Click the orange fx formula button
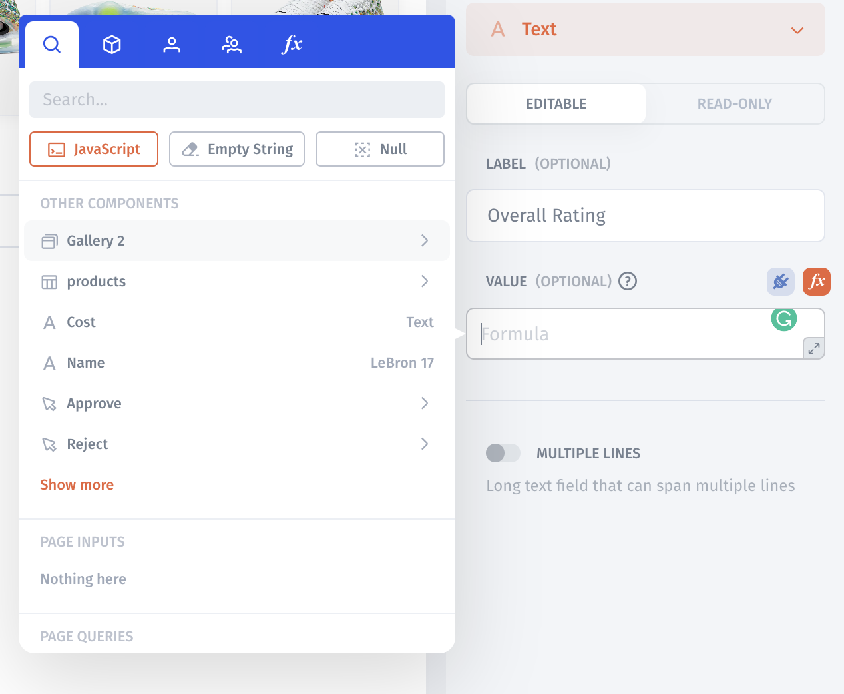844x694 pixels. 816,282
